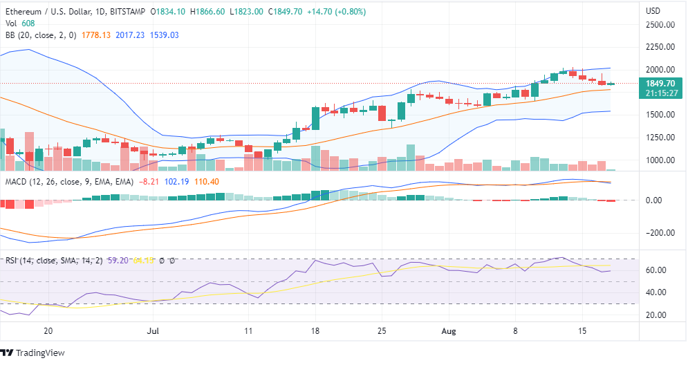The image size is (688, 365).
Task: Click the Aug label on the time axis
Action: (x=449, y=331)
